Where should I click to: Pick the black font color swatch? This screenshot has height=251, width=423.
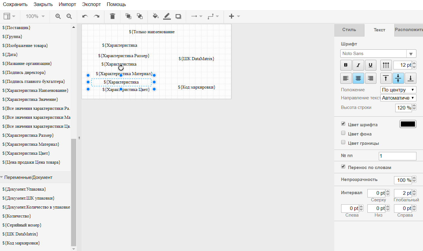pyautogui.click(x=408, y=124)
